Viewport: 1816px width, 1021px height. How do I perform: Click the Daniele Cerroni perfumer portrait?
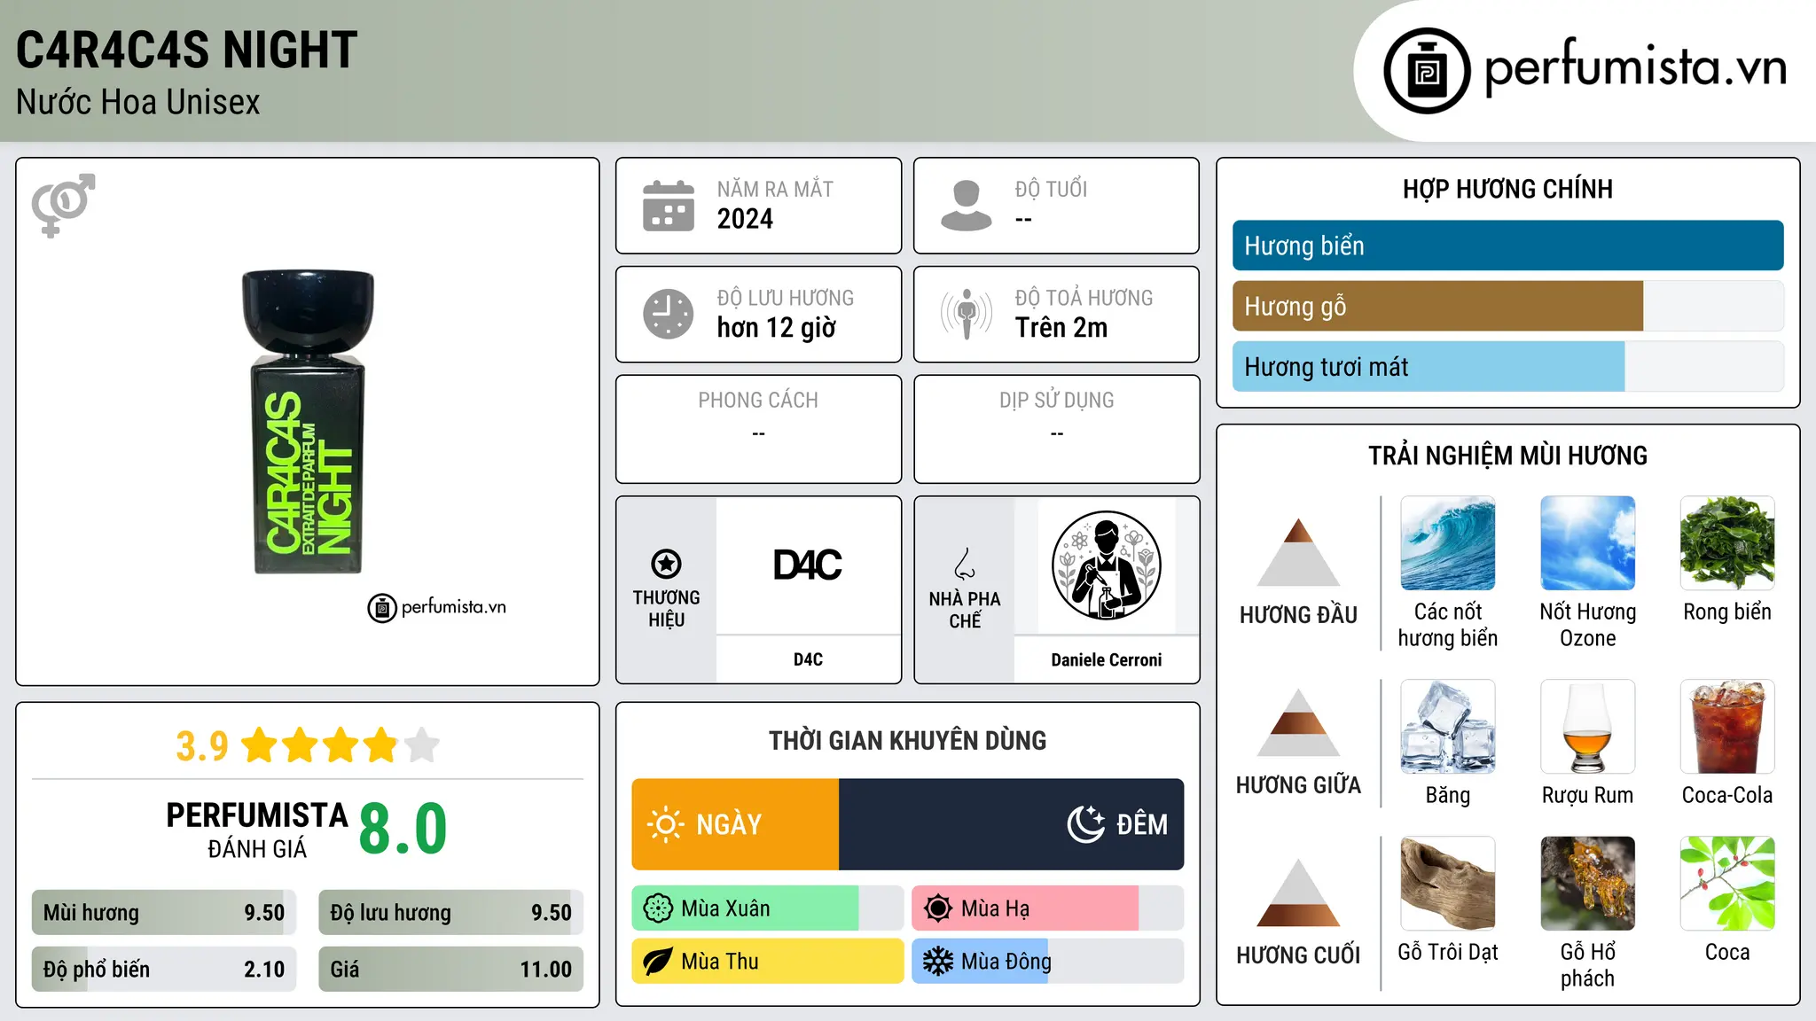click(x=1106, y=565)
